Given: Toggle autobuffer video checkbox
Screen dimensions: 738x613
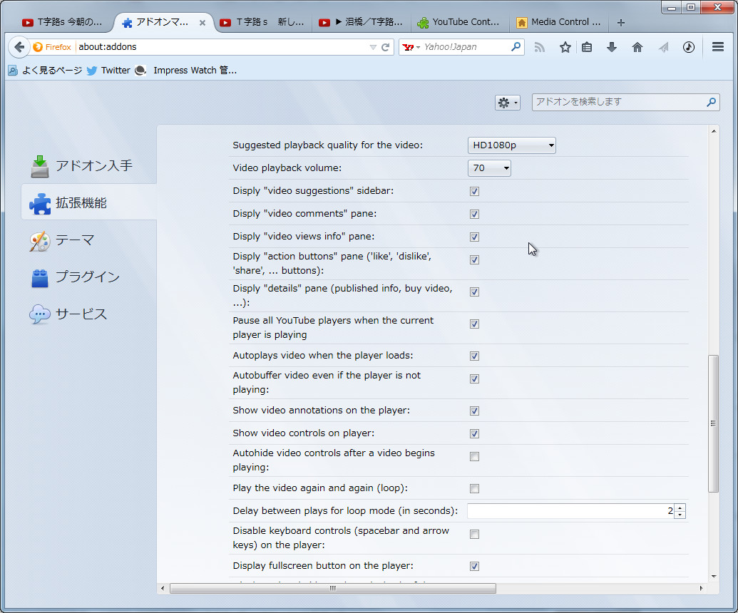Looking at the screenshot, I should click(474, 378).
